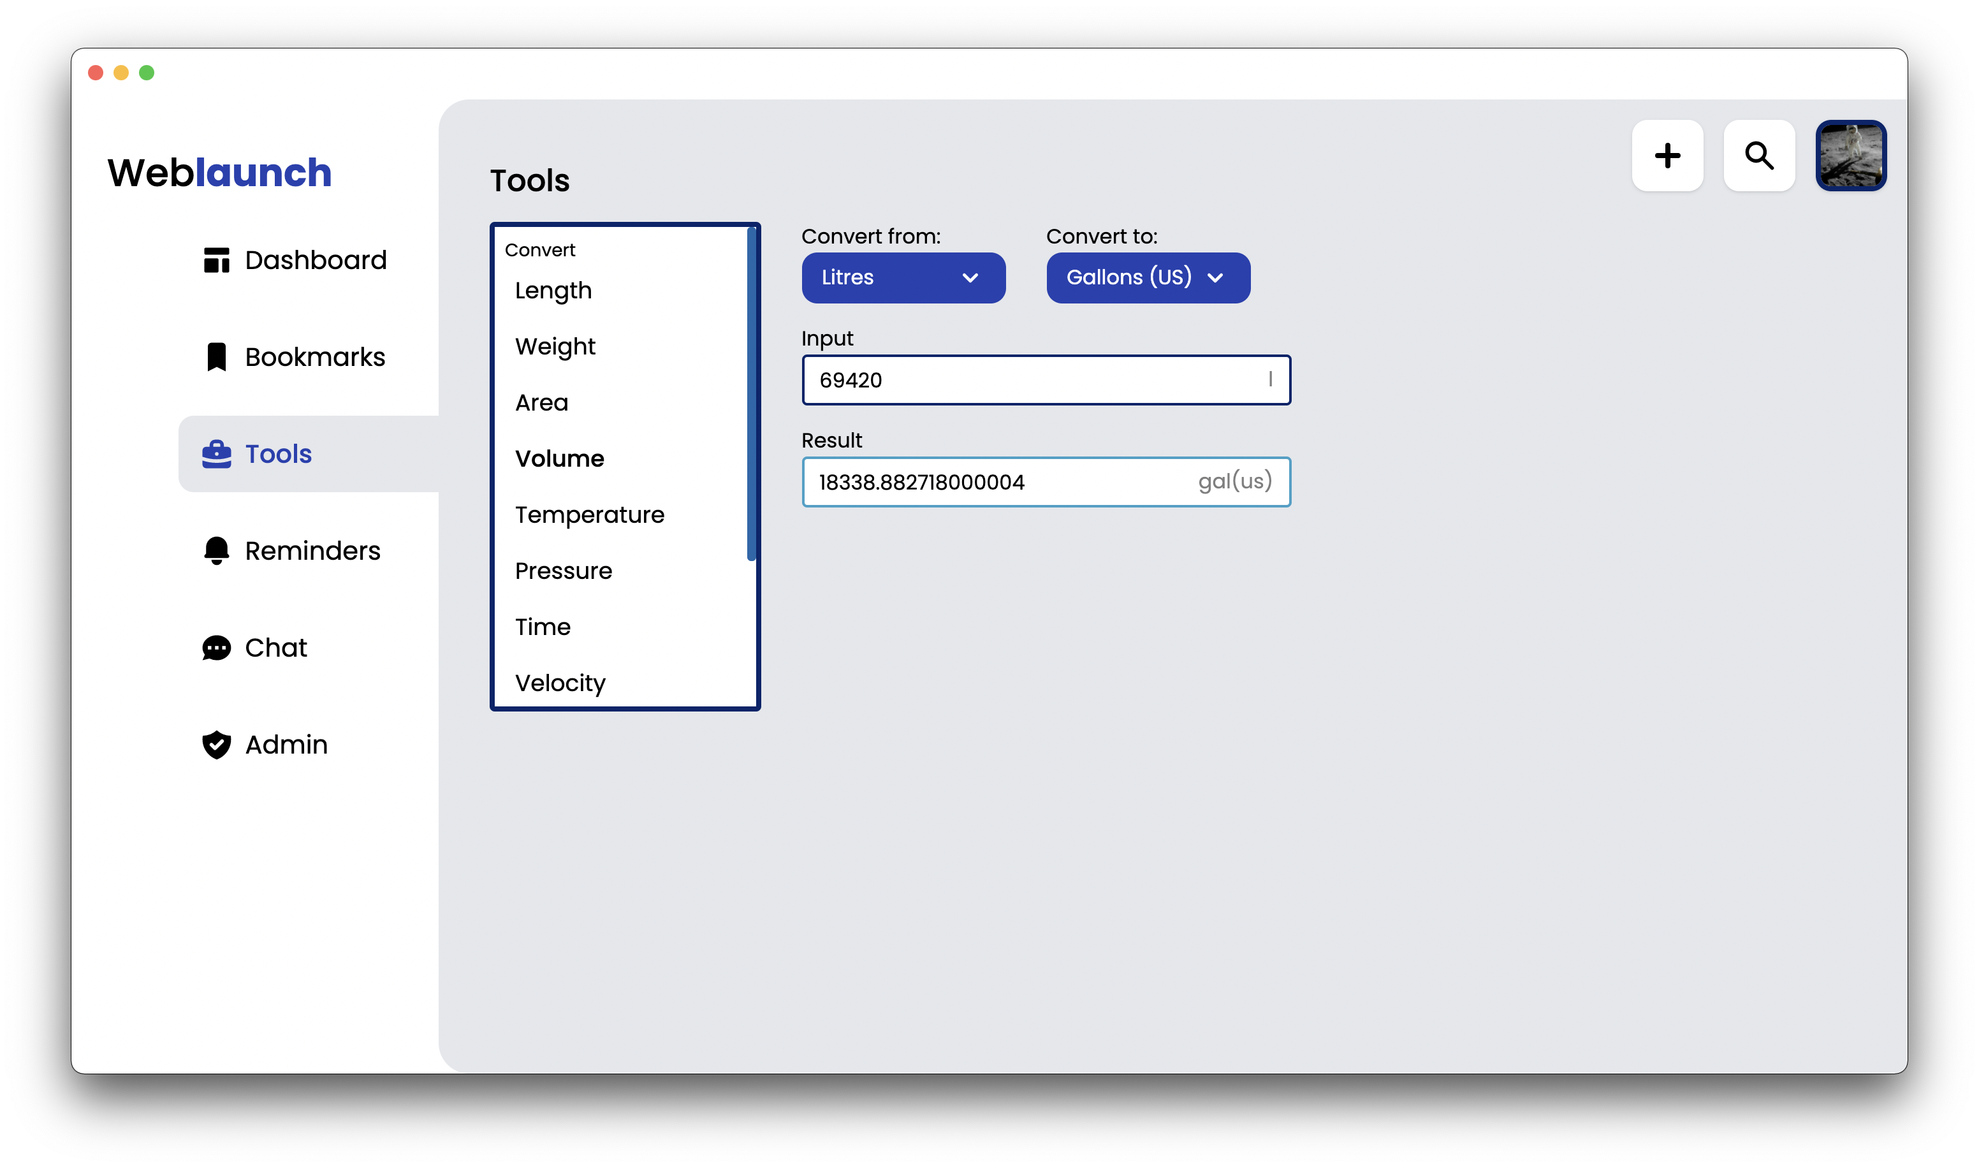Click the Admin shield icon
Screen dimensions: 1979x1168
click(x=216, y=745)
